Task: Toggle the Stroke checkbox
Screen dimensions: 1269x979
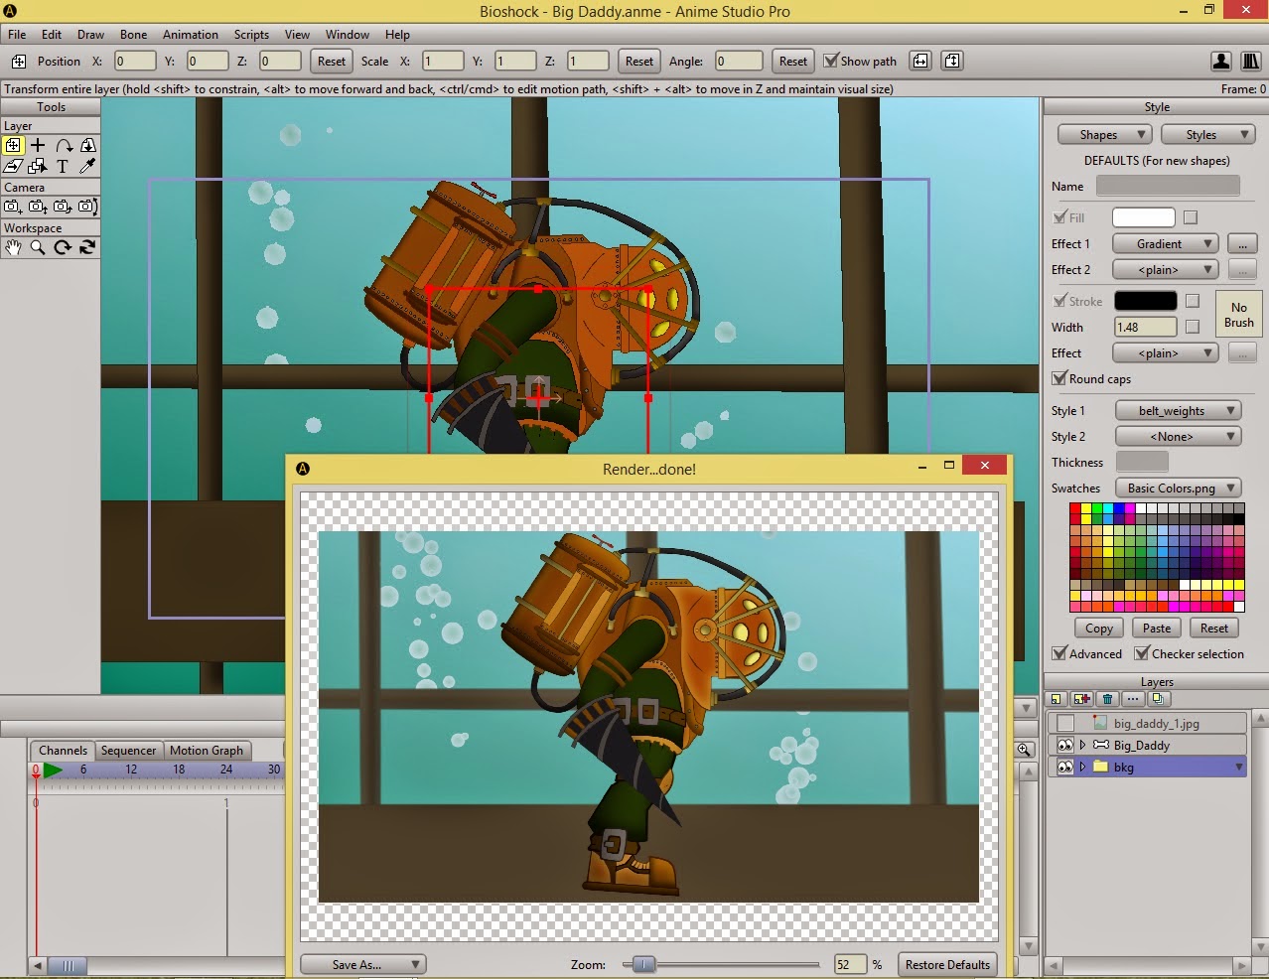Action: (x=1058, y=301)
